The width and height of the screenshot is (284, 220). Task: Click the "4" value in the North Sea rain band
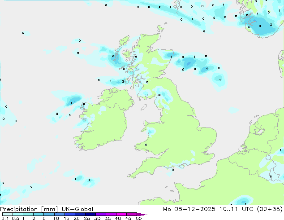coord(207,69)
